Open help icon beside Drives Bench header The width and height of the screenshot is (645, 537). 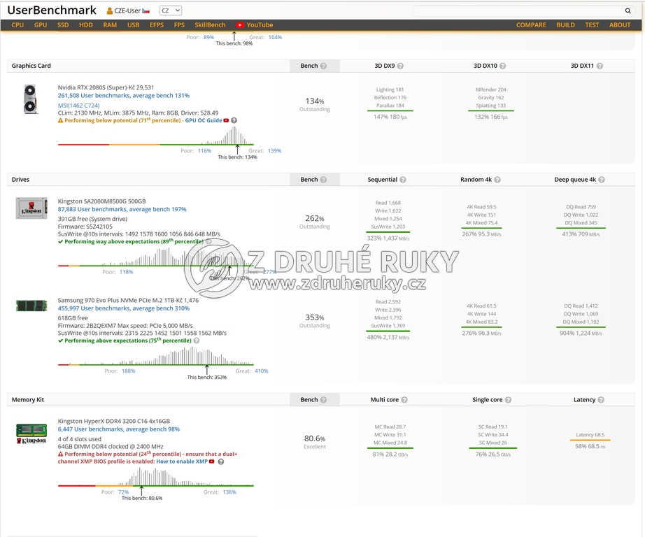(x=323, y=180)
